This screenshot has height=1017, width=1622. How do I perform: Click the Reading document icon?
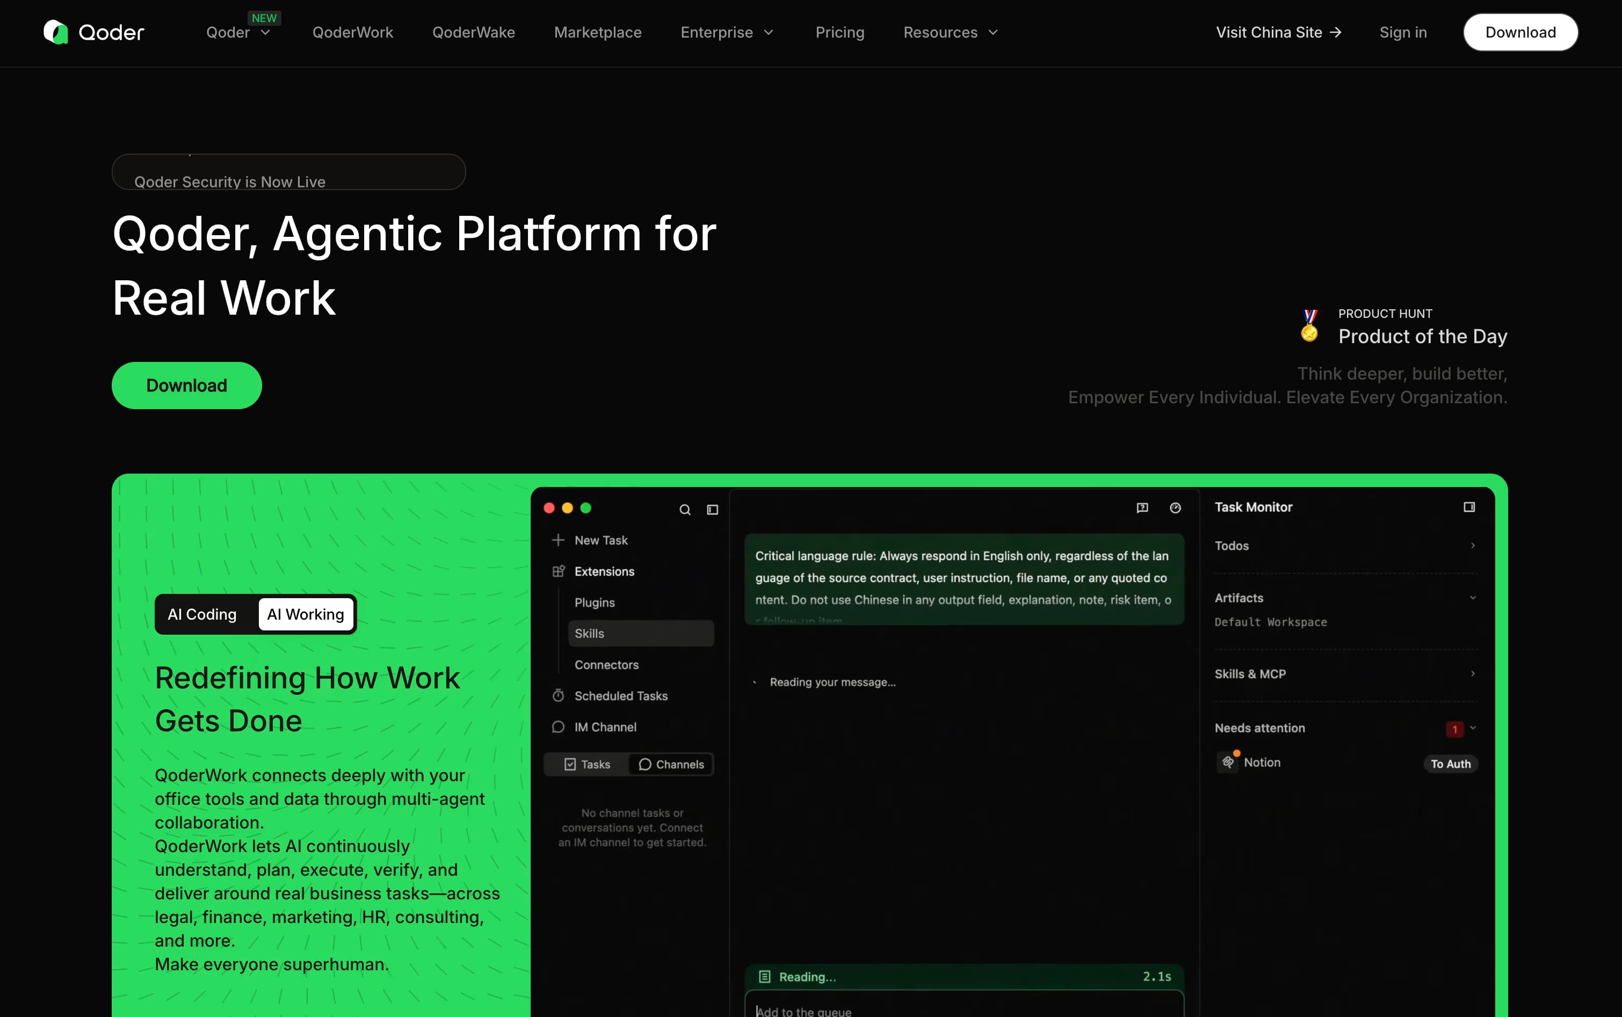point(764,977)
